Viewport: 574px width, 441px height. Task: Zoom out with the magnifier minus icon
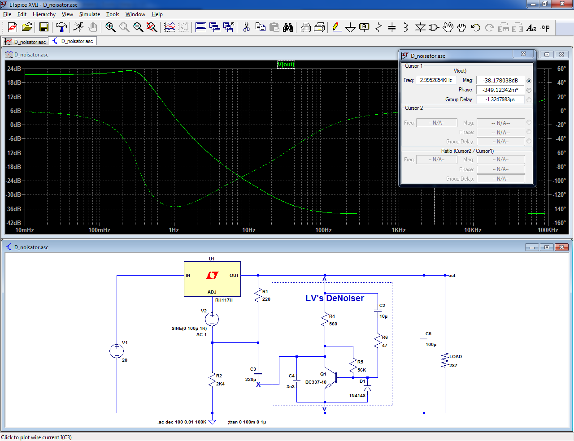point(138,28)
